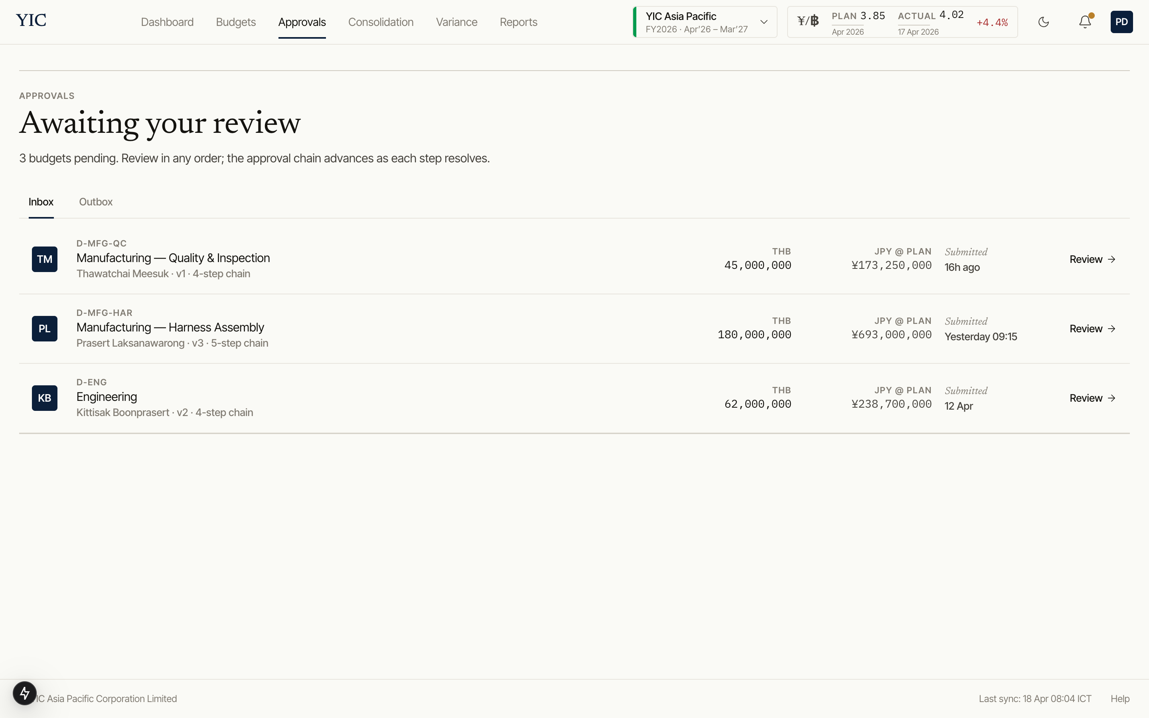Viewport: 1149px width, 718px height.
Task: Review the Harness Assembly budget
Action: 1092,329
